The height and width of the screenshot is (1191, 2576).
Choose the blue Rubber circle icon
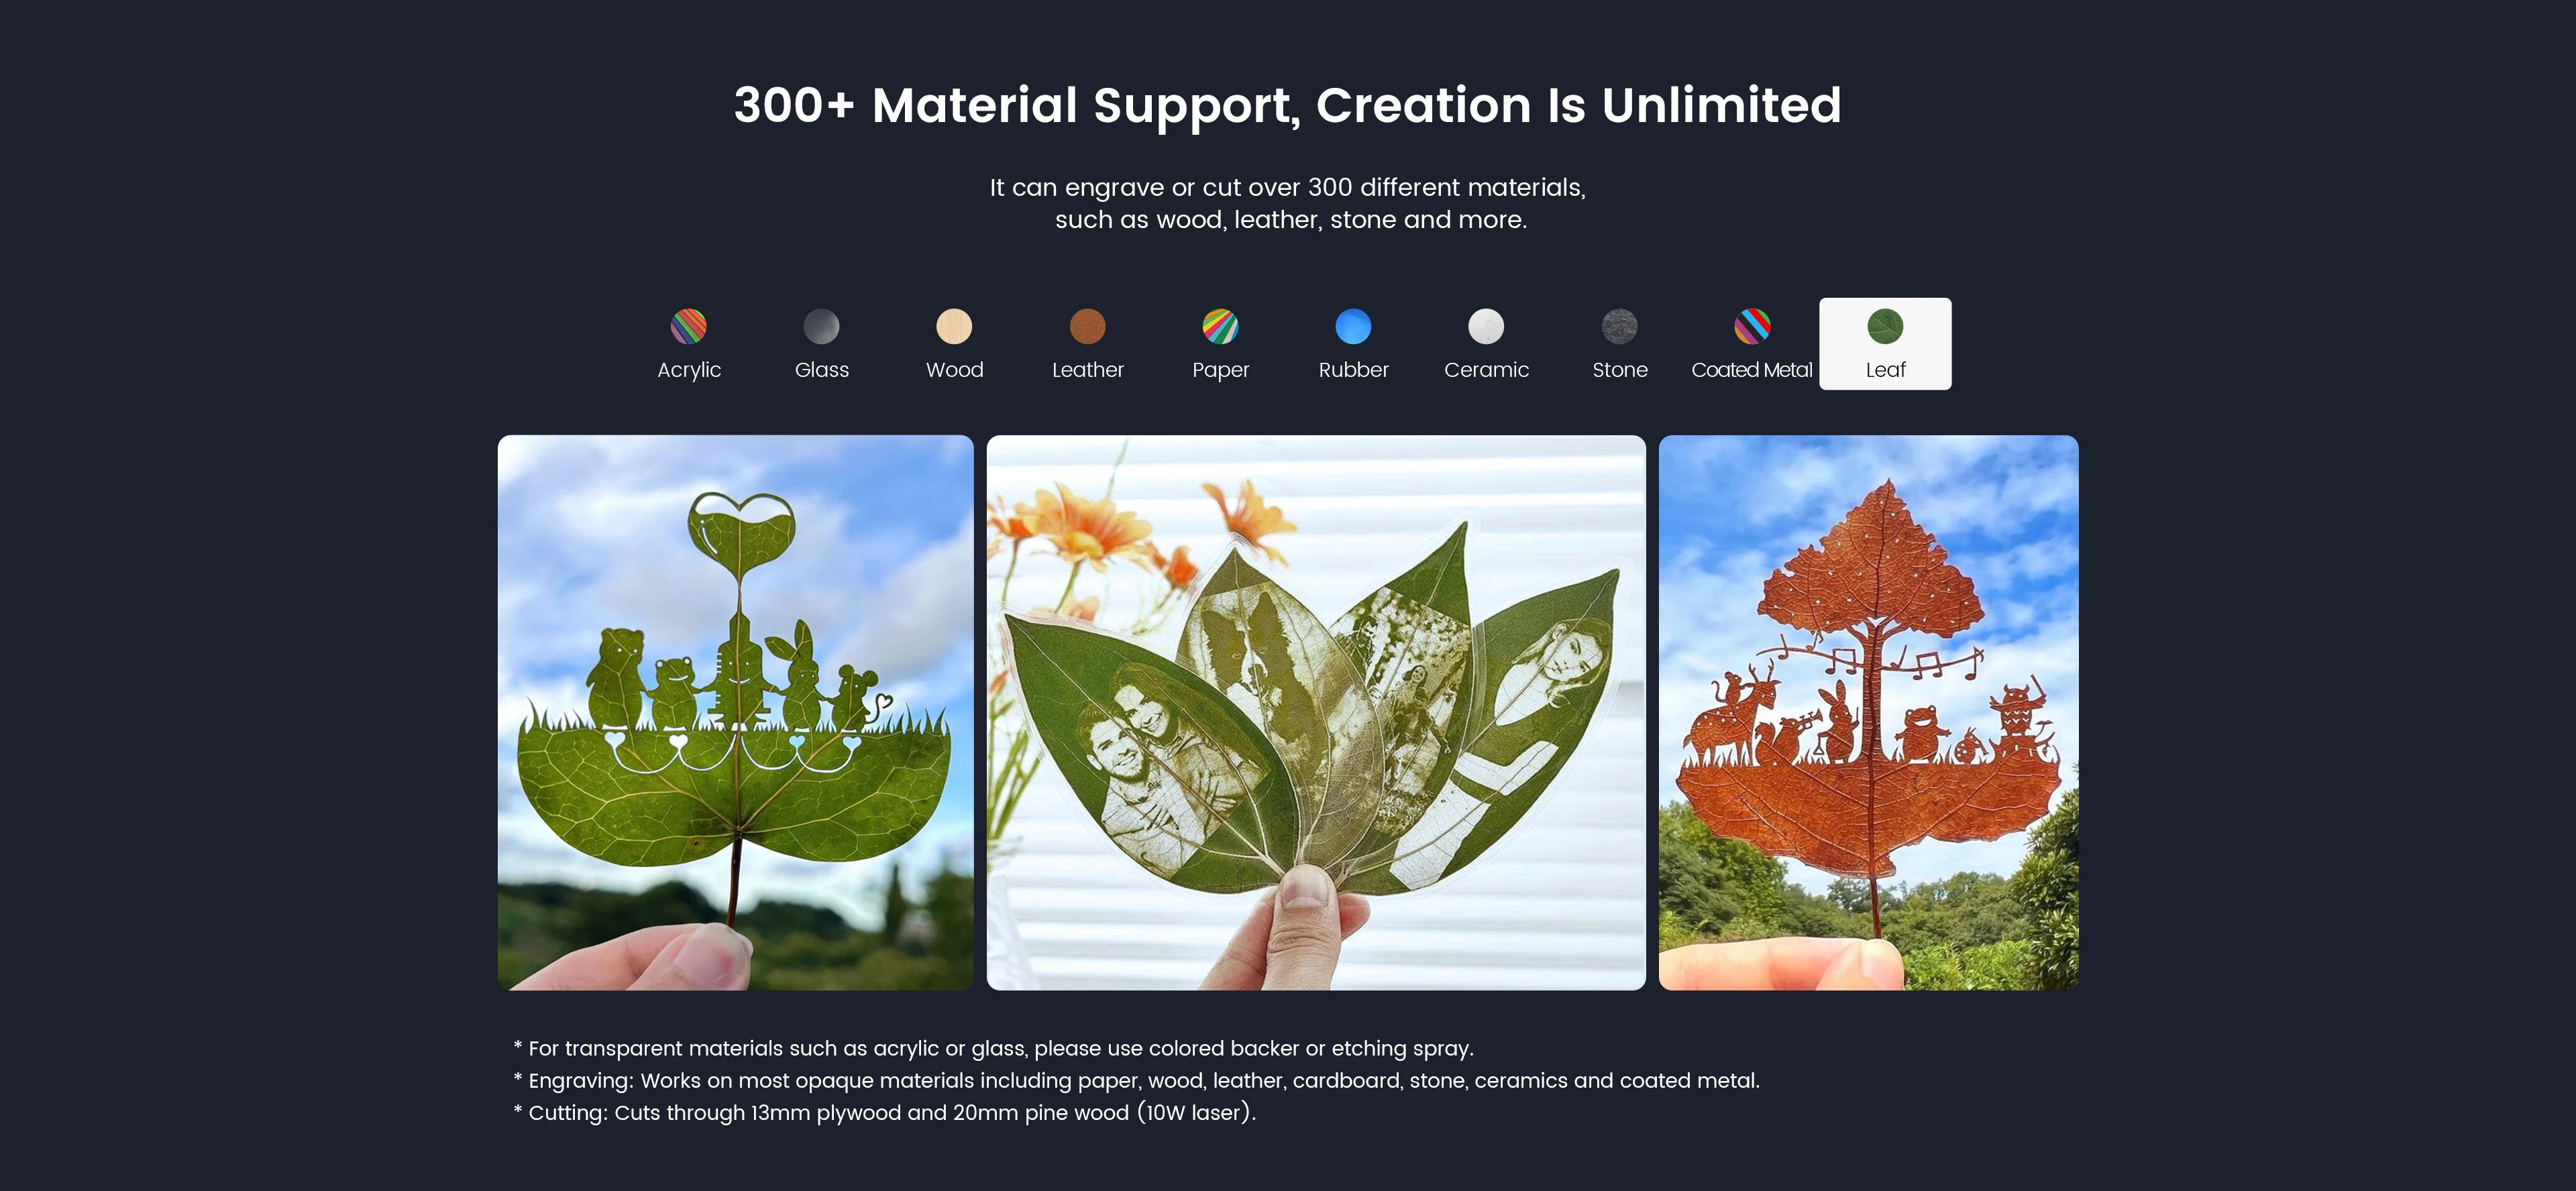pyautogui.click(x=1353, y=326)
